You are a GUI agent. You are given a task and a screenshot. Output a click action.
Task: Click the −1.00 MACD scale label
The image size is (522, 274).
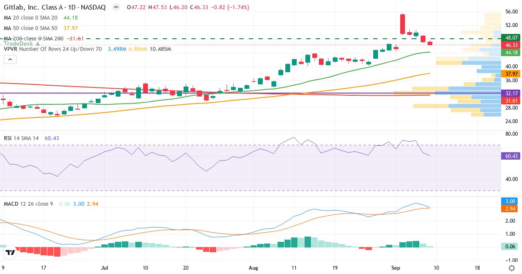click(511, 260)
